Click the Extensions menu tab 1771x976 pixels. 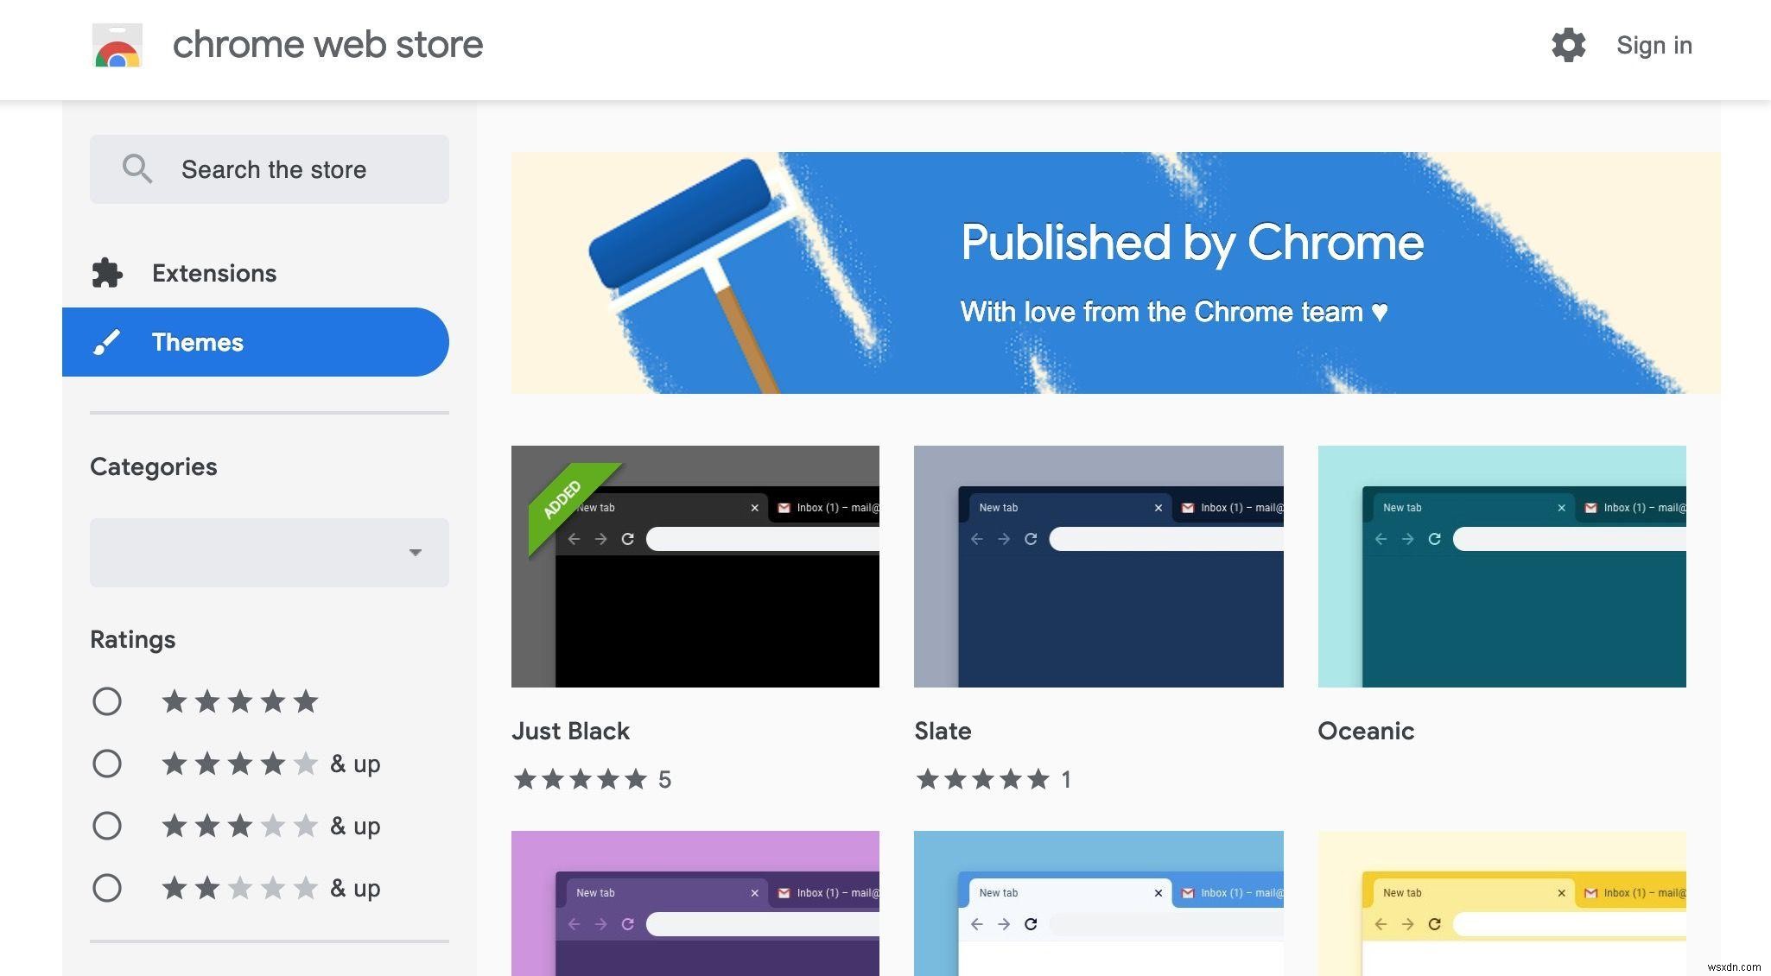click(214, 272)
